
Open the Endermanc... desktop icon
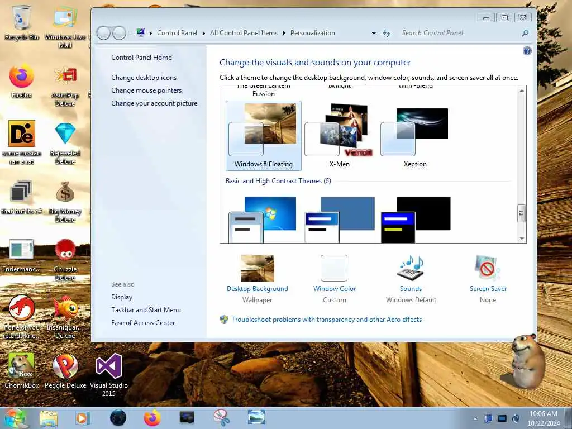22,255
